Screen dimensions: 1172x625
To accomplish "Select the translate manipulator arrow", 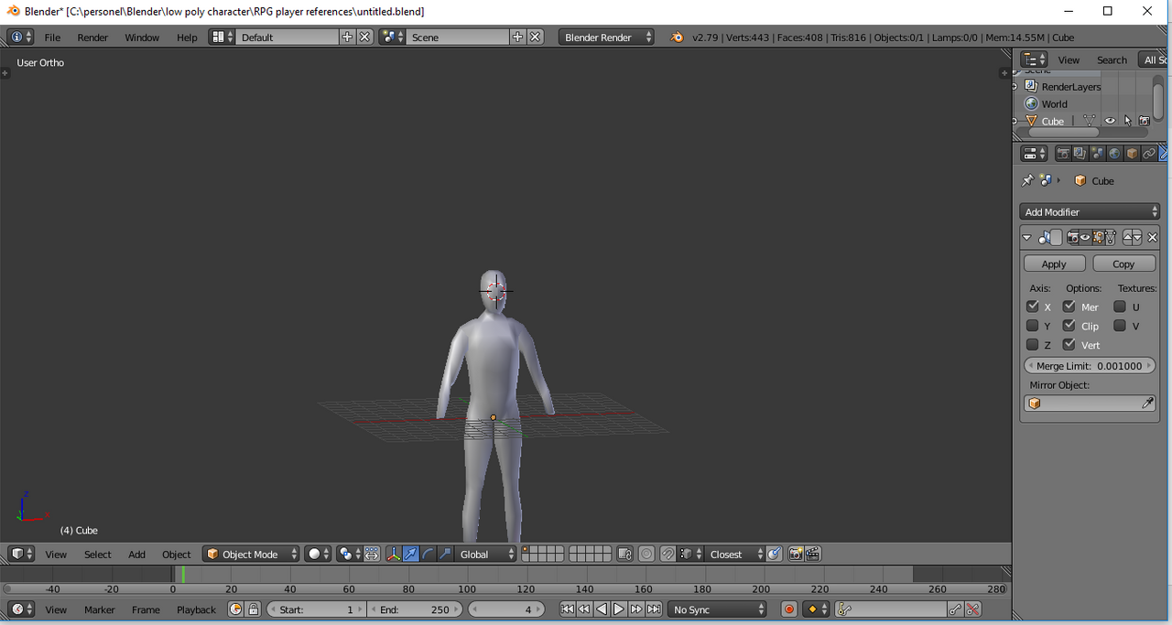I will [x=411, y=555].
